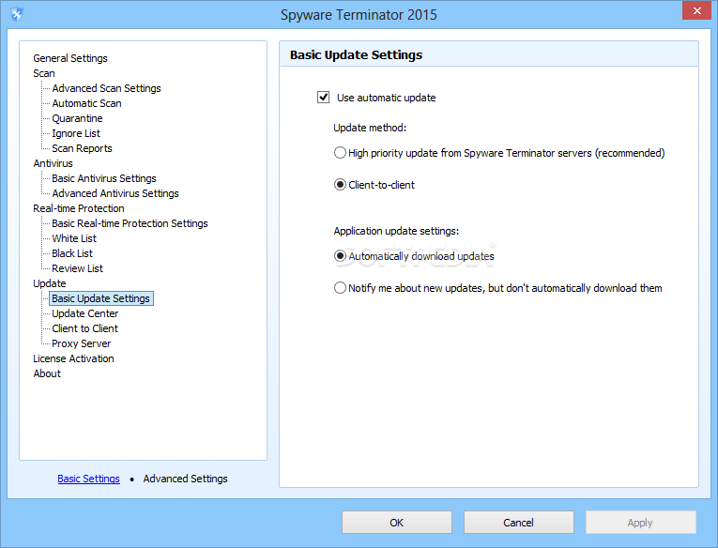The width and height of the screenshot is (718, 548).
Task: Click the Spyware Terminator 2015 title bar
Action: [359, 15]
